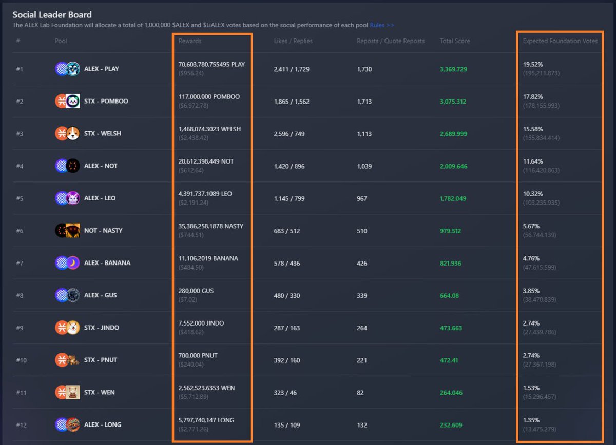Click the 4,391,737.1089 LEO reward value

205,194
